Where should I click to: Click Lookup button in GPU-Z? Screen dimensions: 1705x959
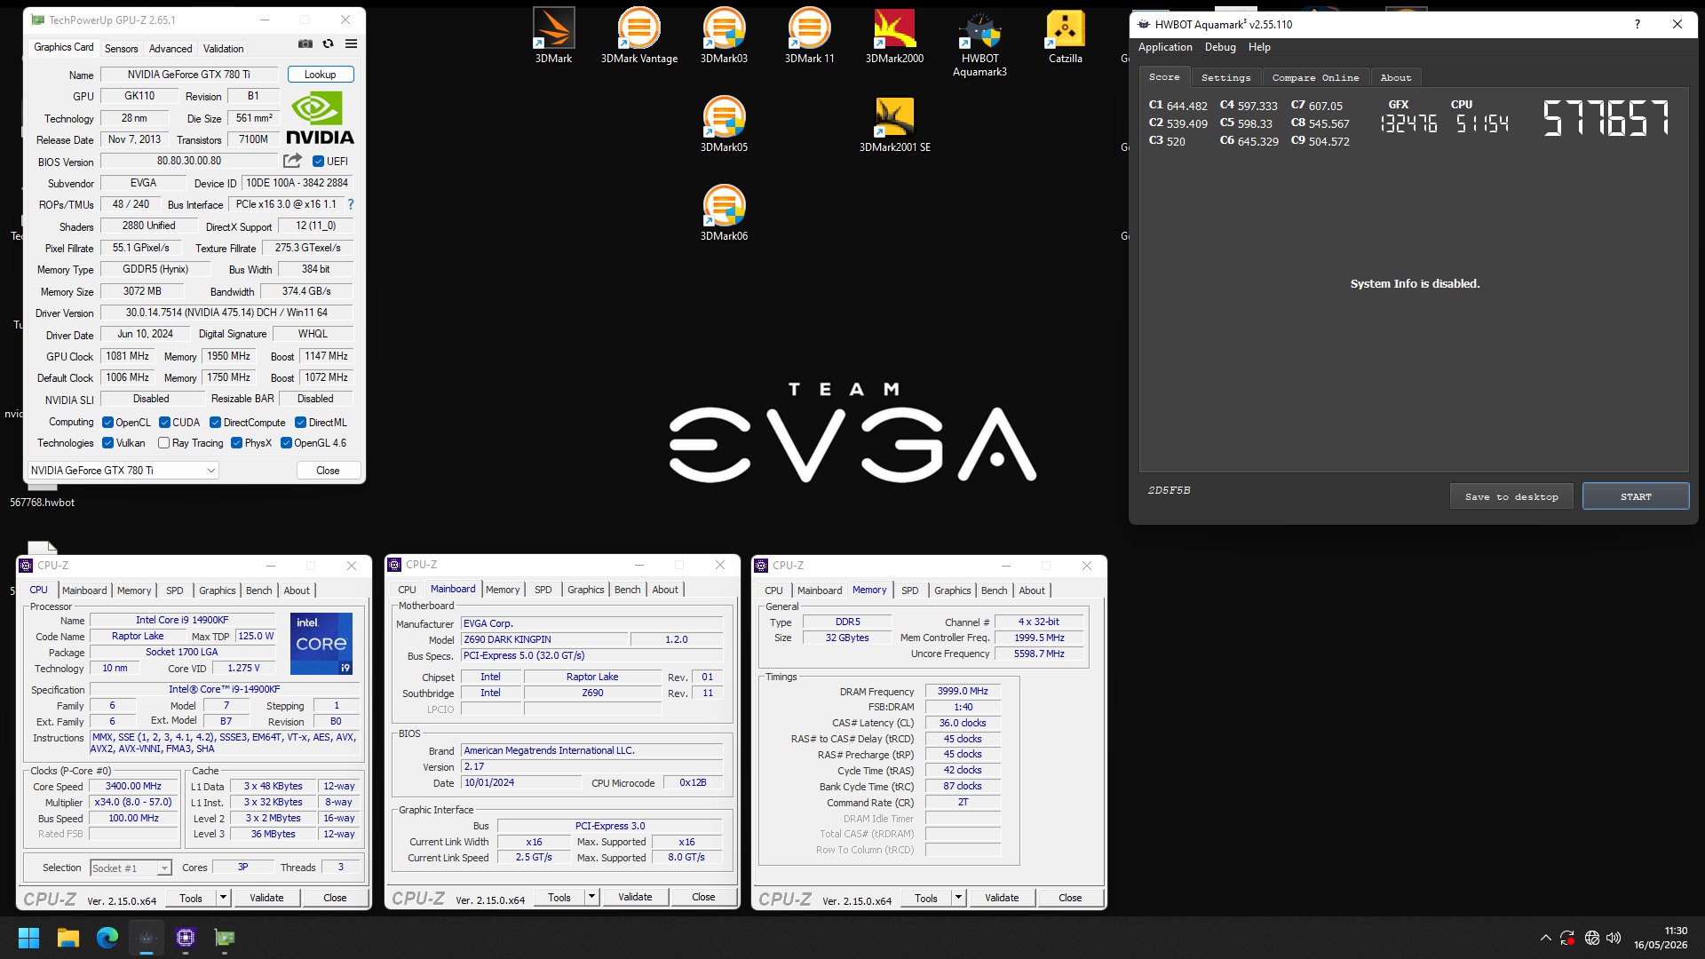click(x=320, y=75)
